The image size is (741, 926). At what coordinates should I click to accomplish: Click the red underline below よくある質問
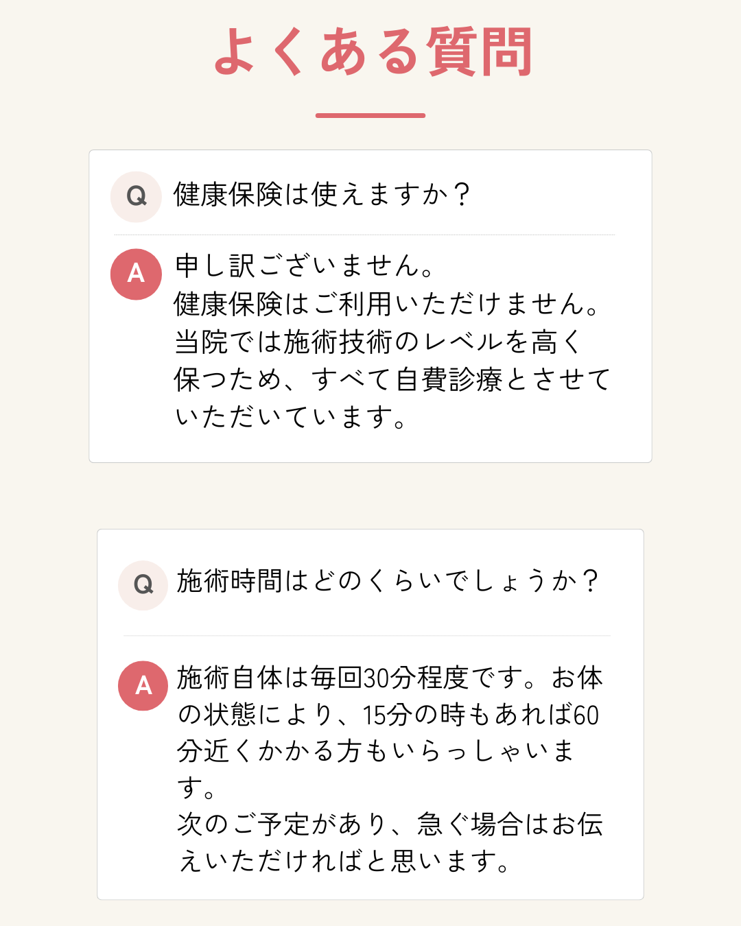pyautogui.click(x=370, y=115)
